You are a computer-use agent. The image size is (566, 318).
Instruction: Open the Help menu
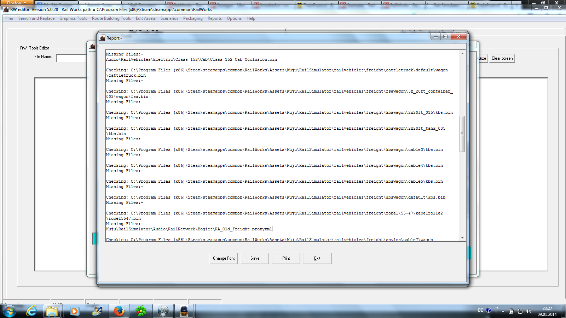(x=251, y=18)
